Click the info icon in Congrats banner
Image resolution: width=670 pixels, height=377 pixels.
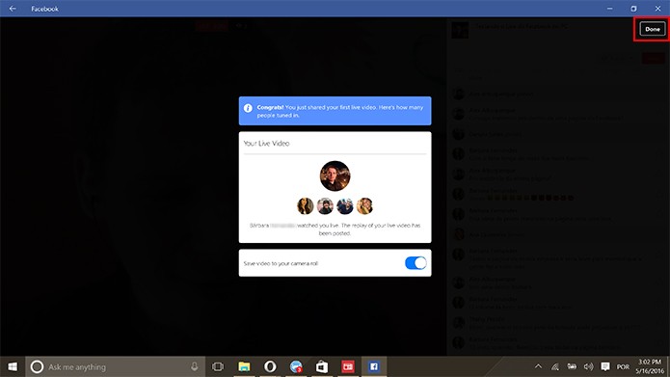(248, 108)
